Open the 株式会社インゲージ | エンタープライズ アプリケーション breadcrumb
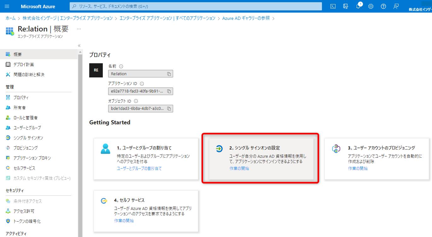432x237 pixels. pos(67,18)
